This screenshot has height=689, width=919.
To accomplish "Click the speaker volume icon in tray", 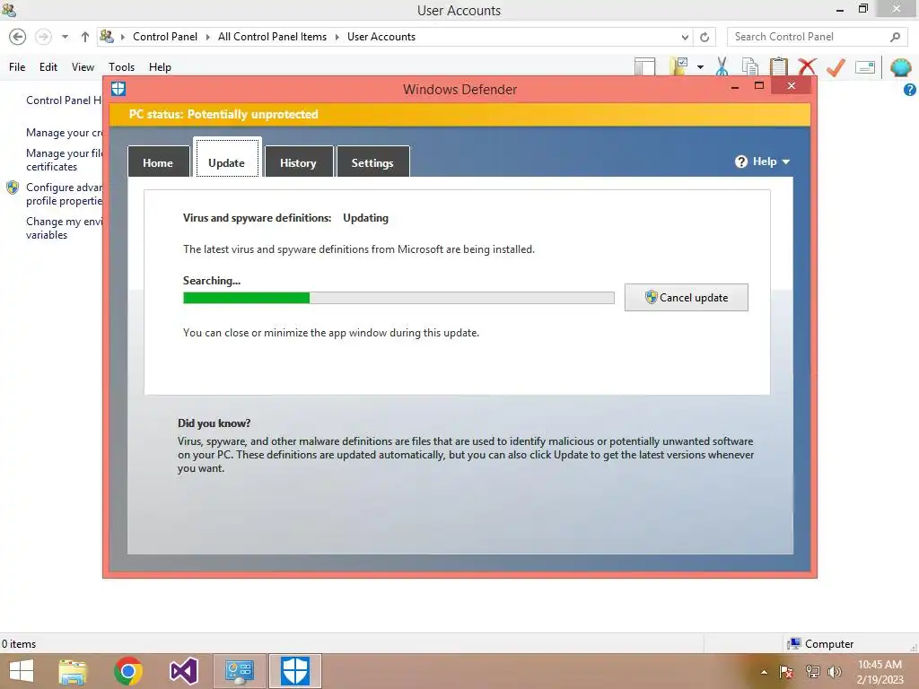I will (834, 672).
